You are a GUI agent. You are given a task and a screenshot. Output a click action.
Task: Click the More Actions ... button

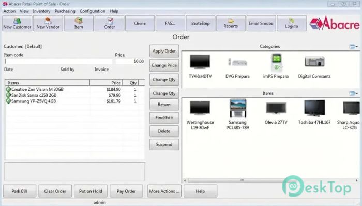pyautogui.click(x=164, y=191)
